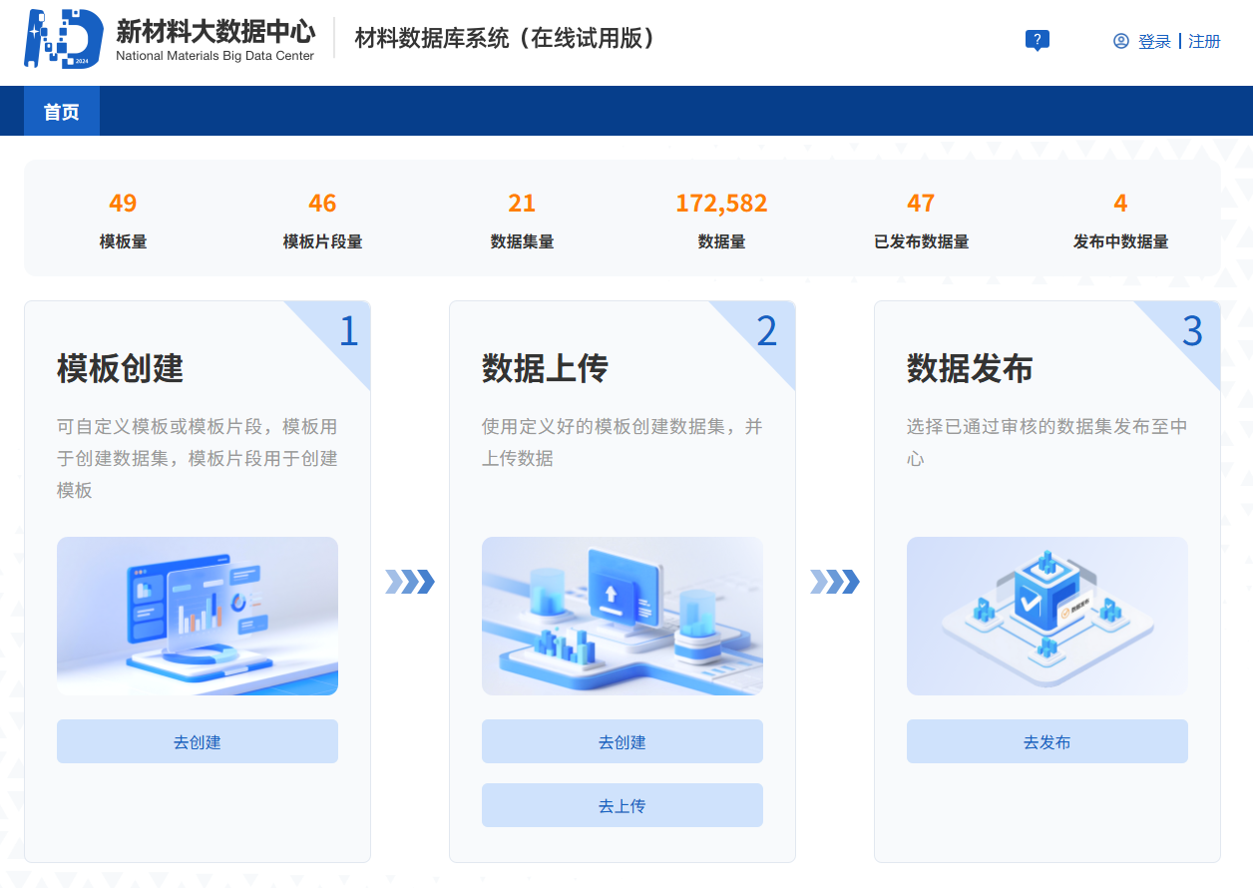The height and width of the screenshot is (888, 1253).
Task: Click the user profile icon beside 登录
Action: (1121, 41)
